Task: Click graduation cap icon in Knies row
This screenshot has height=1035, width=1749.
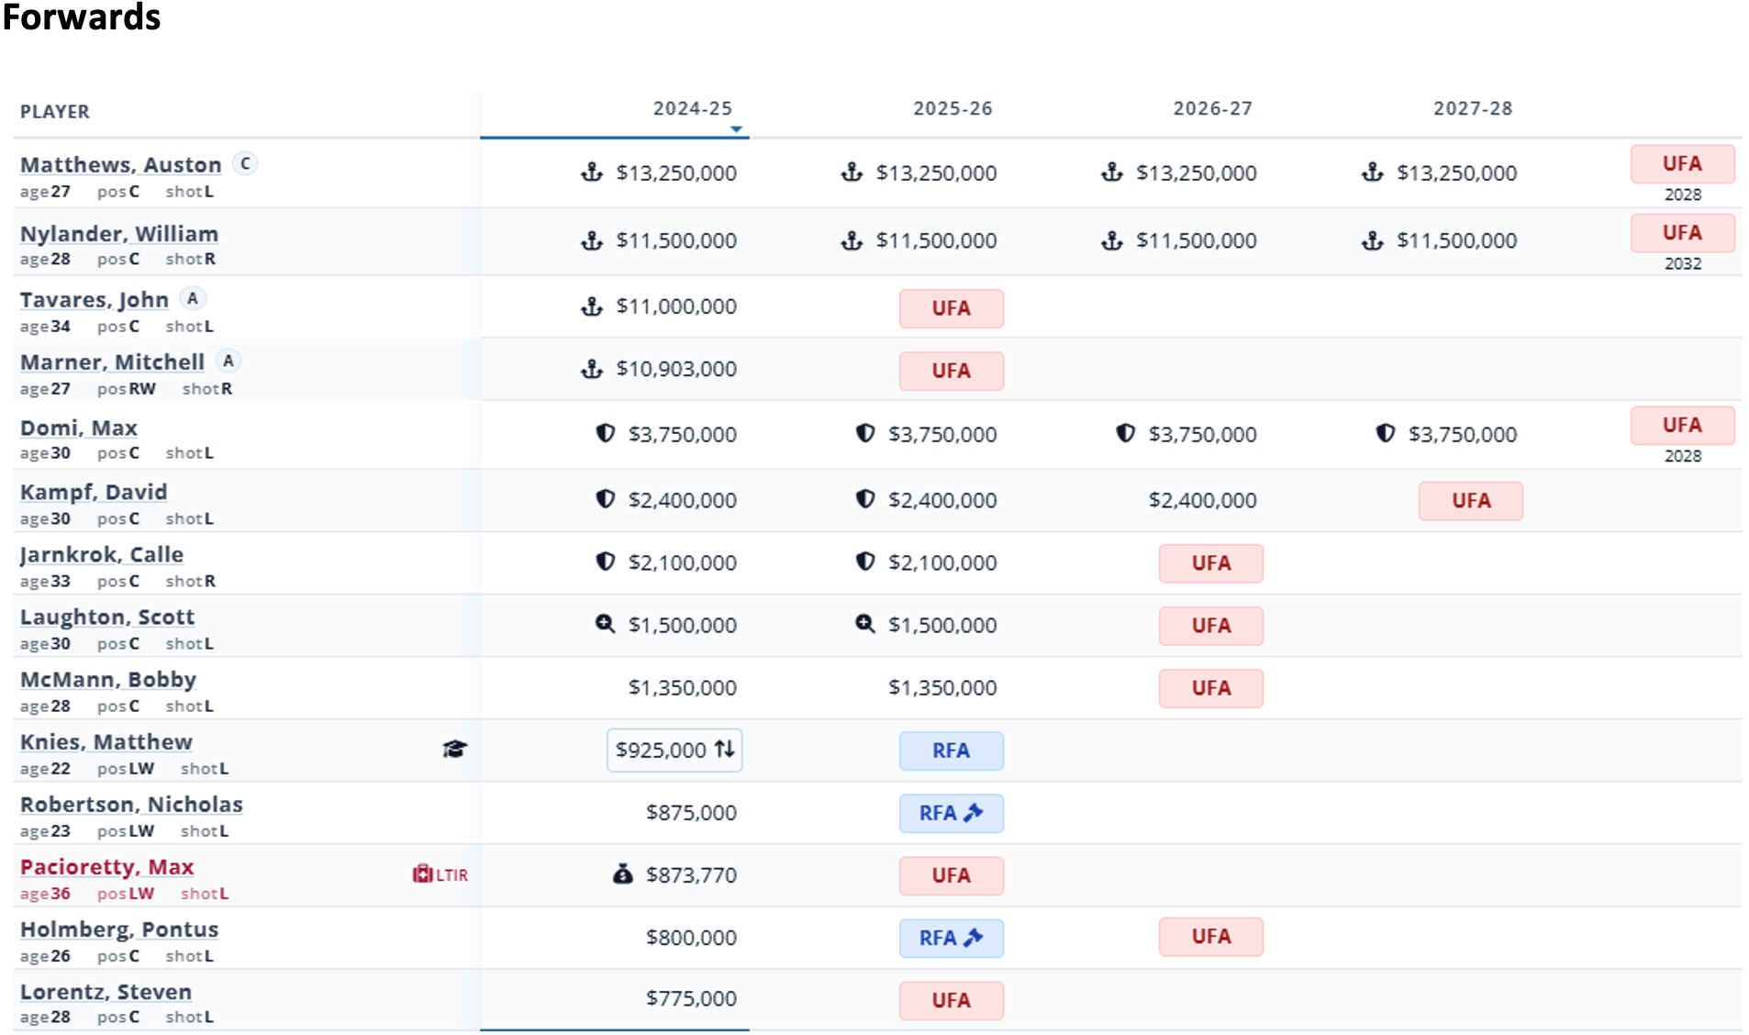Action: click(x=454, y=749)
